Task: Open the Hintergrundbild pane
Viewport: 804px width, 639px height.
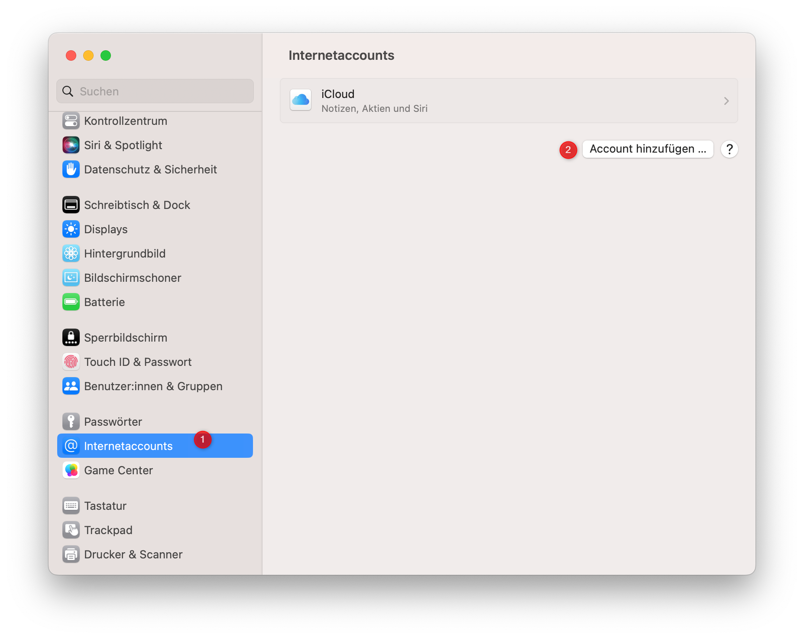Action: (x=155, y=254)
